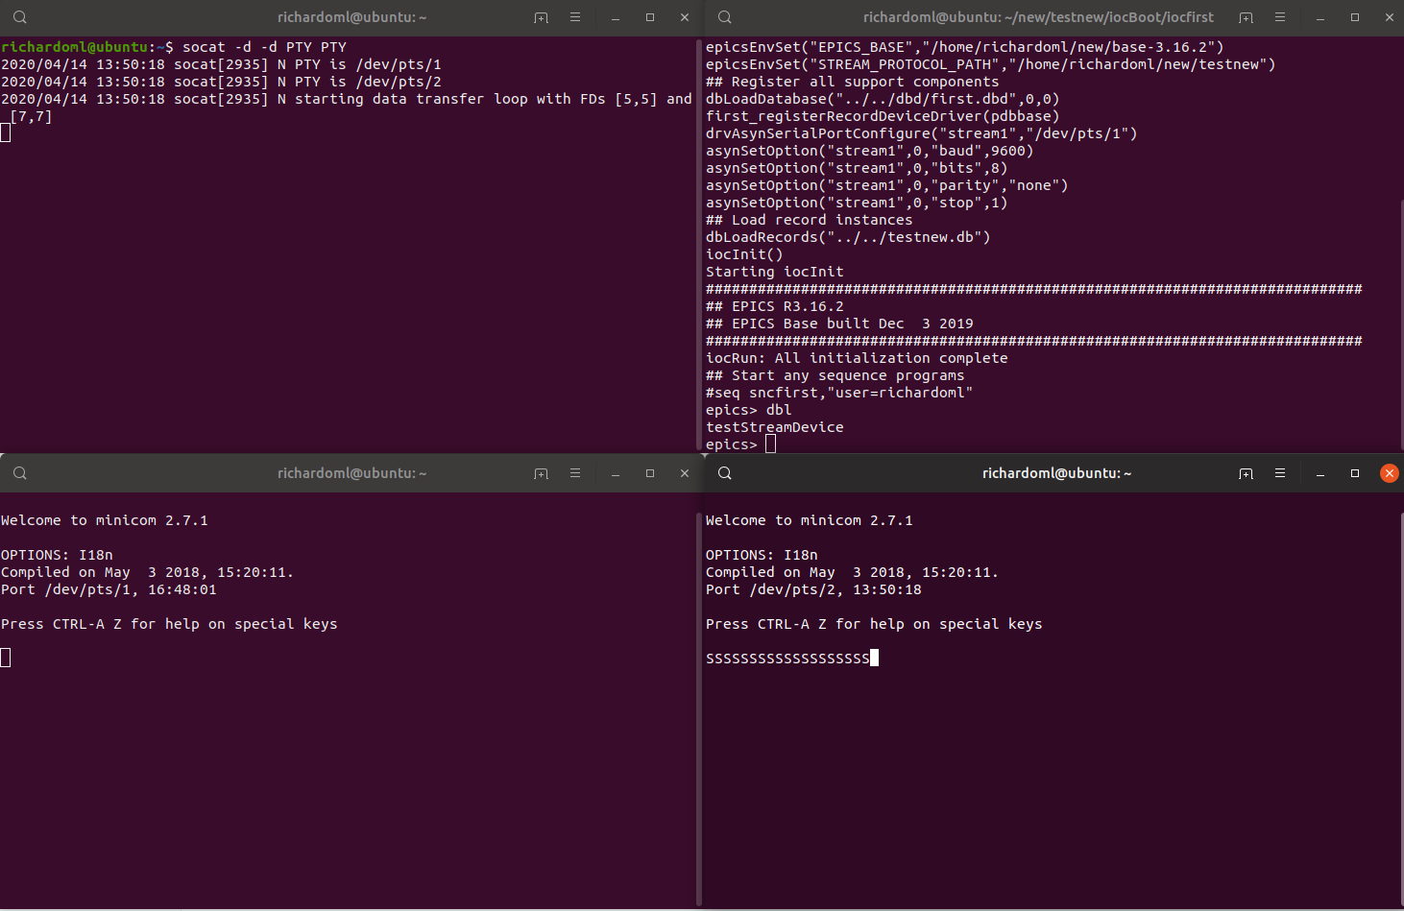Viewport: 1404px width, 911px height.
Task: Close the /dev/pts/2 minicom window with the red button
Action: 1389,473
